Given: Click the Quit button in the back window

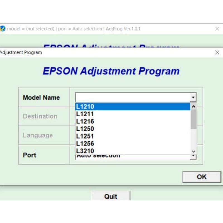Looking at the screenshot, I should [x=111, y=197].
